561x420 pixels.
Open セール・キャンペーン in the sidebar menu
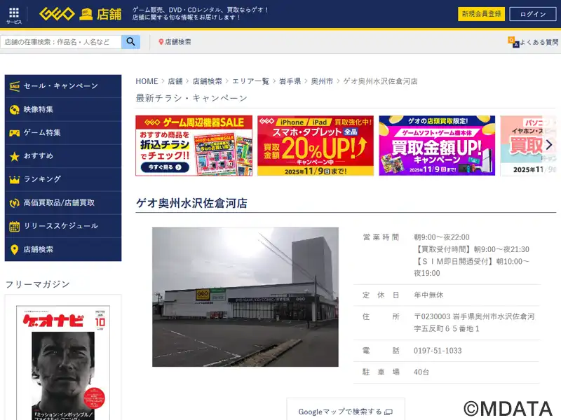pyautogui.click(x=63, y=86)
